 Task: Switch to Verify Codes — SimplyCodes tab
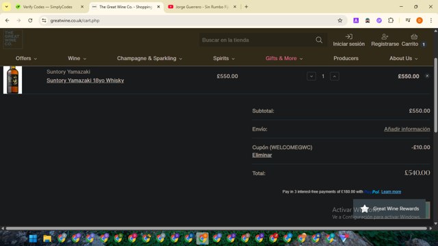pyautogui.click(x=47, y=7)
